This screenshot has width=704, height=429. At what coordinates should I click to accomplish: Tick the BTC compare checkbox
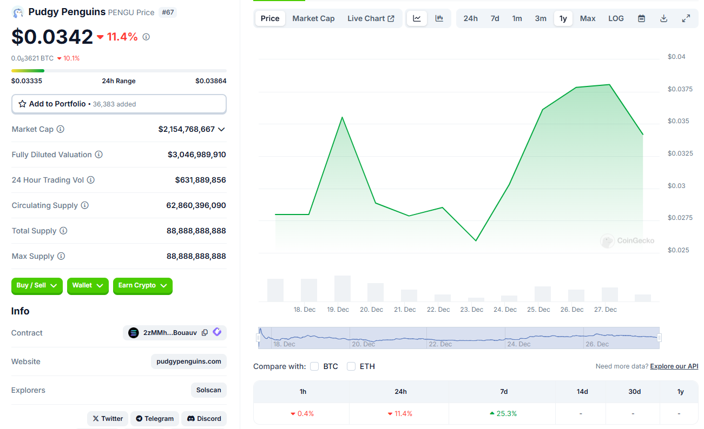[314, 366]
